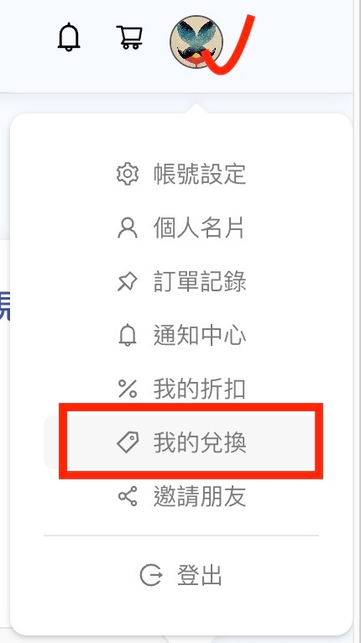Click the tag icon beside 我的兌換
Image resolution: width=361 pixels, height=643 pixels.
pos(128,443)
